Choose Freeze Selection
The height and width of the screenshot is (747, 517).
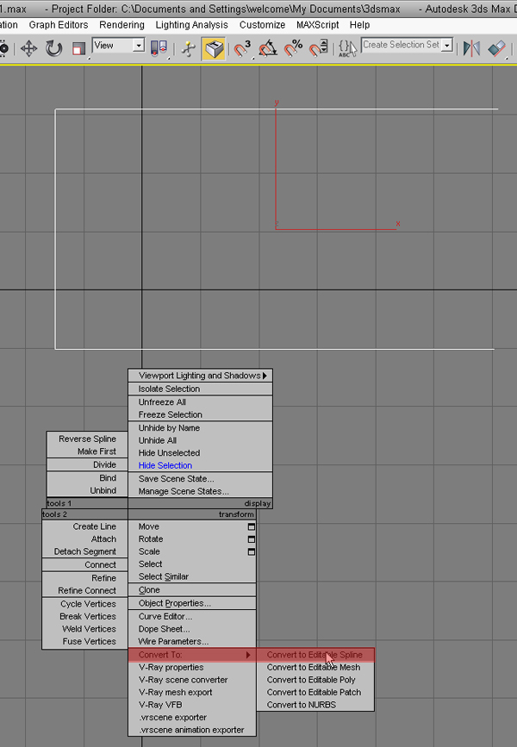pyautogui.click(x=200, y=414)
